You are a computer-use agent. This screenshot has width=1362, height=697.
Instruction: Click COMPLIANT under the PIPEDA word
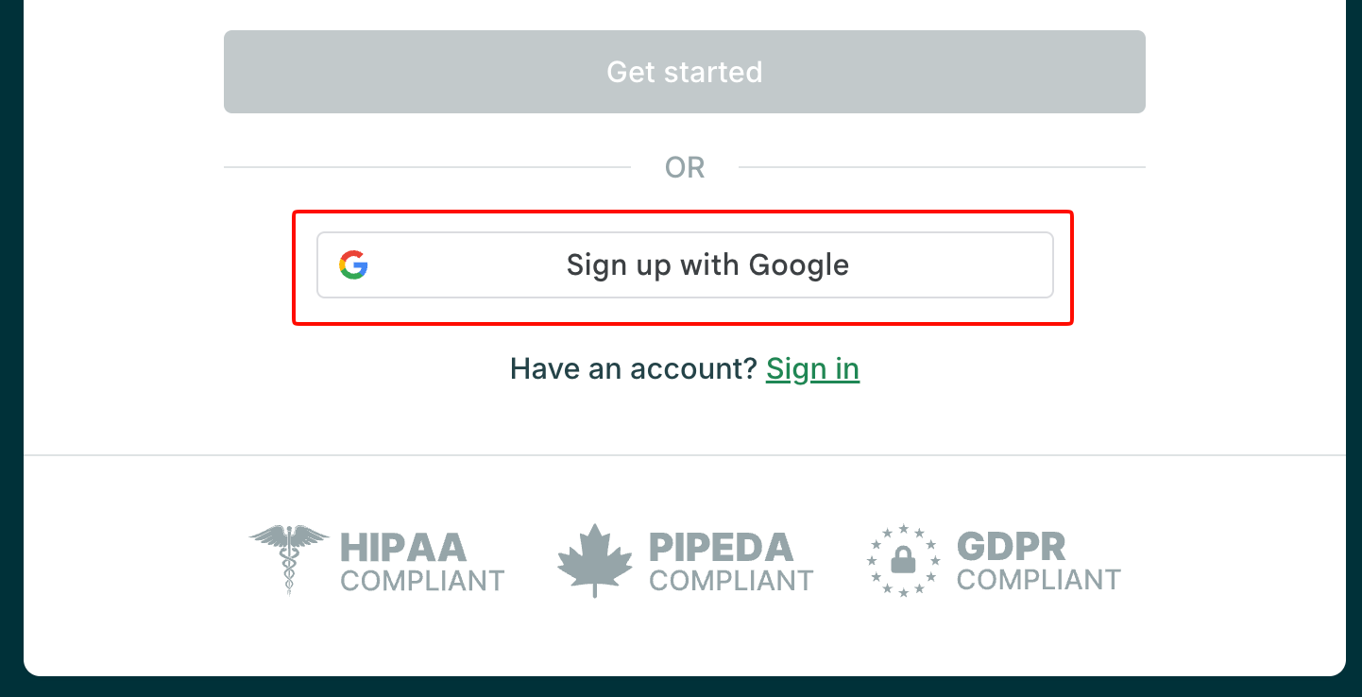731,580
